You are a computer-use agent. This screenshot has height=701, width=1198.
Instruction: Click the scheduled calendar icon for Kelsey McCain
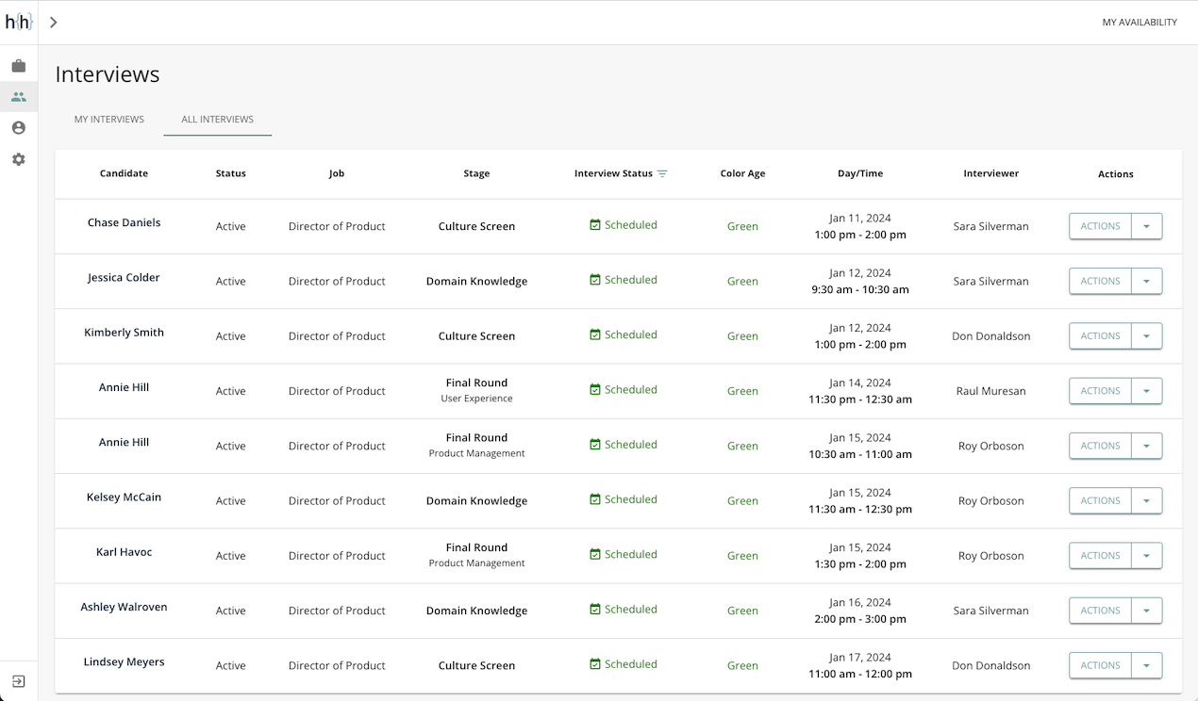pos(595,499)
